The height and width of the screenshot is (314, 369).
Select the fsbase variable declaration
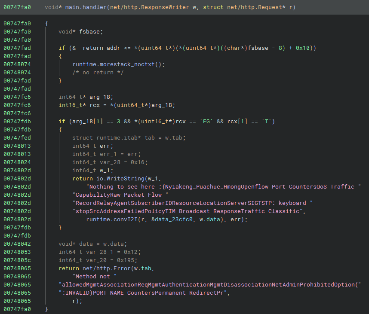[91, 31]
